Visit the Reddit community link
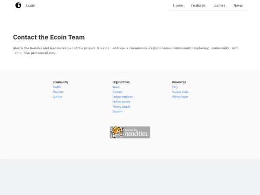 click(x=57, y=87)
